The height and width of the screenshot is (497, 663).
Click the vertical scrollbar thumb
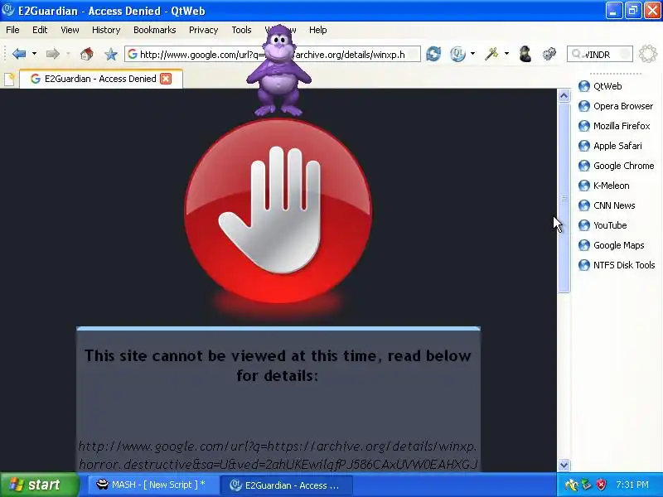click(x=564, y=198)
